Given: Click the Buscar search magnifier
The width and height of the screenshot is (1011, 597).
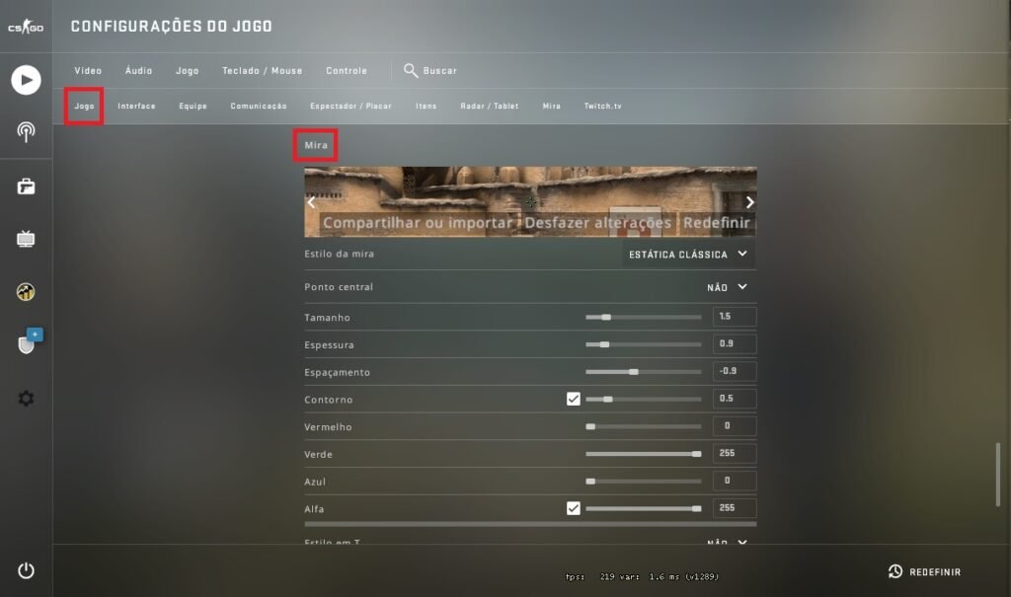Looking at the screenshot, I should coord(411,70).
